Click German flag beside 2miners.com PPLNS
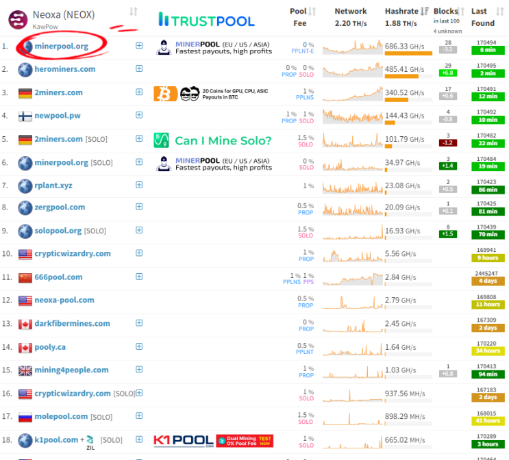The image size is (509, 460). (x=25, y=93)
